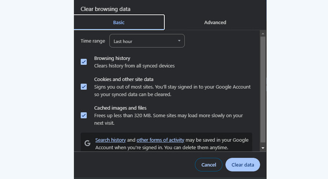Viewport: 328px width, 179px height.
Task: Click the scrollbar up arrow
Action: tap(263, 34)
